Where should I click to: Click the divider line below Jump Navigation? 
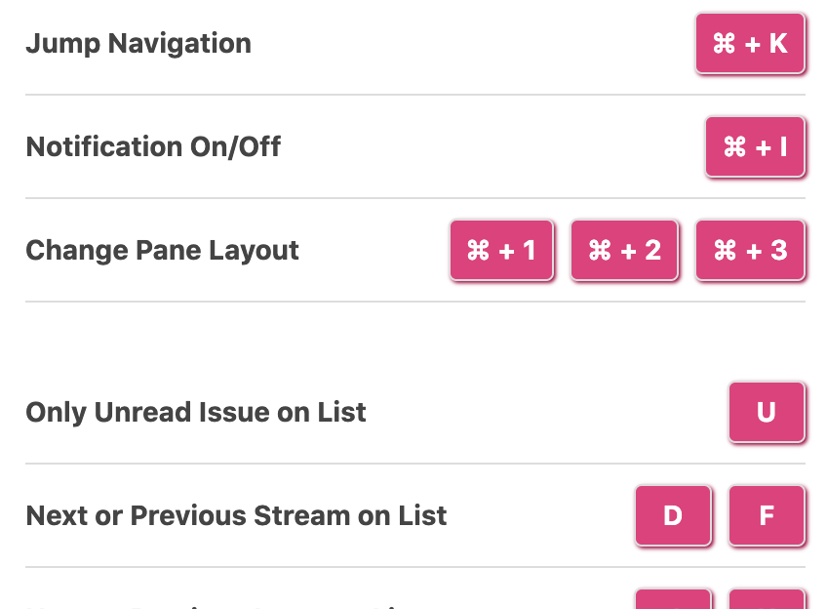pos(414,95)
